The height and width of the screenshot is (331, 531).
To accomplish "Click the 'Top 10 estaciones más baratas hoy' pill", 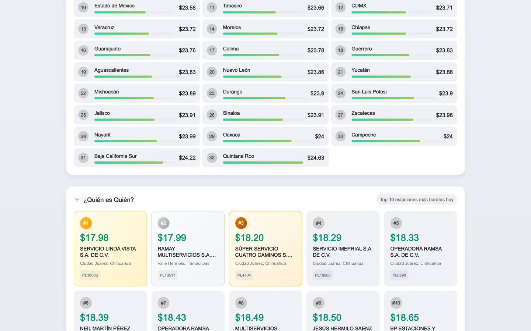I will [417, 200].
